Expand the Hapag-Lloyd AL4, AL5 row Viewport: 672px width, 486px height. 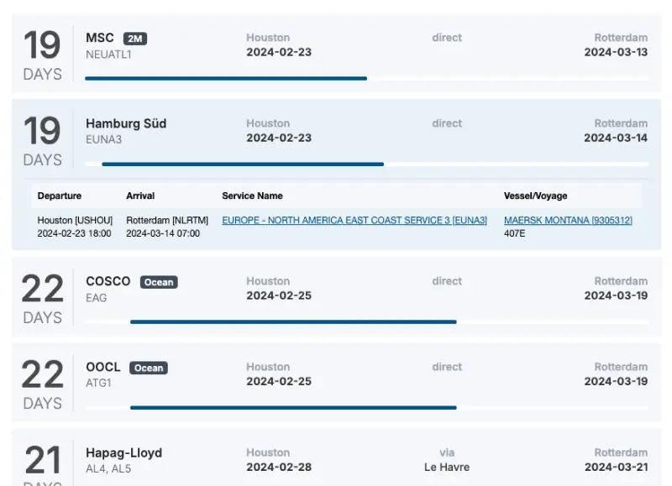pos(337,457)
